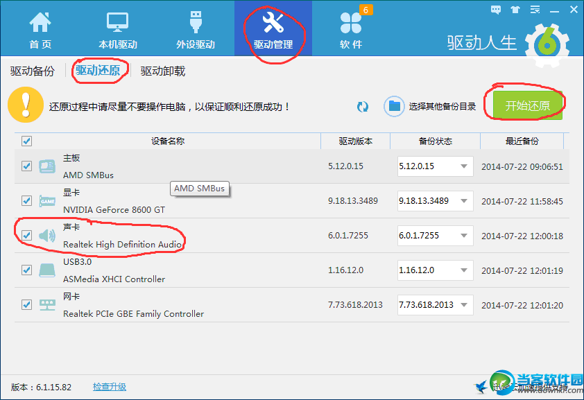Toggle the select-all checkbox in table header

[26, 141]
